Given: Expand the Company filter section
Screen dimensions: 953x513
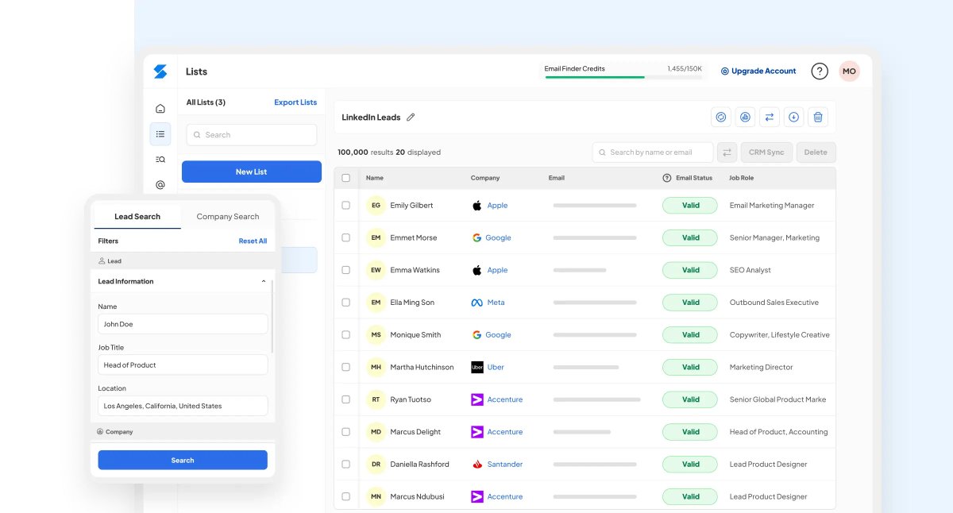Looking at the screenshot, I should 183,432.
